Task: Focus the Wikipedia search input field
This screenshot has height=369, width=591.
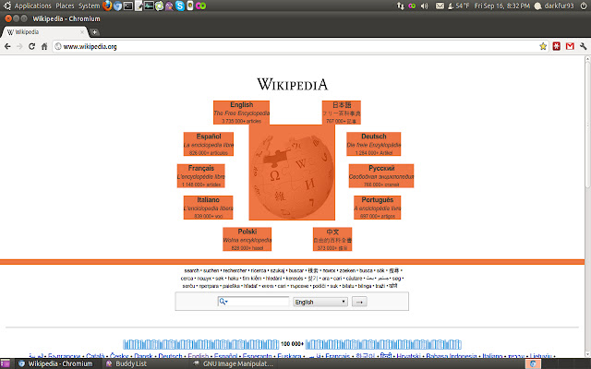Action: point(253,302)
